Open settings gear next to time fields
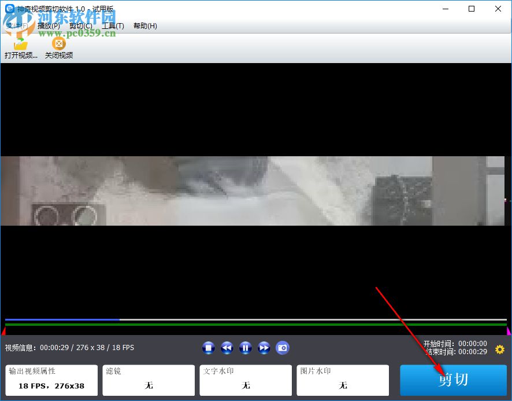The image size is (512, 401). (x=500, y=350)
